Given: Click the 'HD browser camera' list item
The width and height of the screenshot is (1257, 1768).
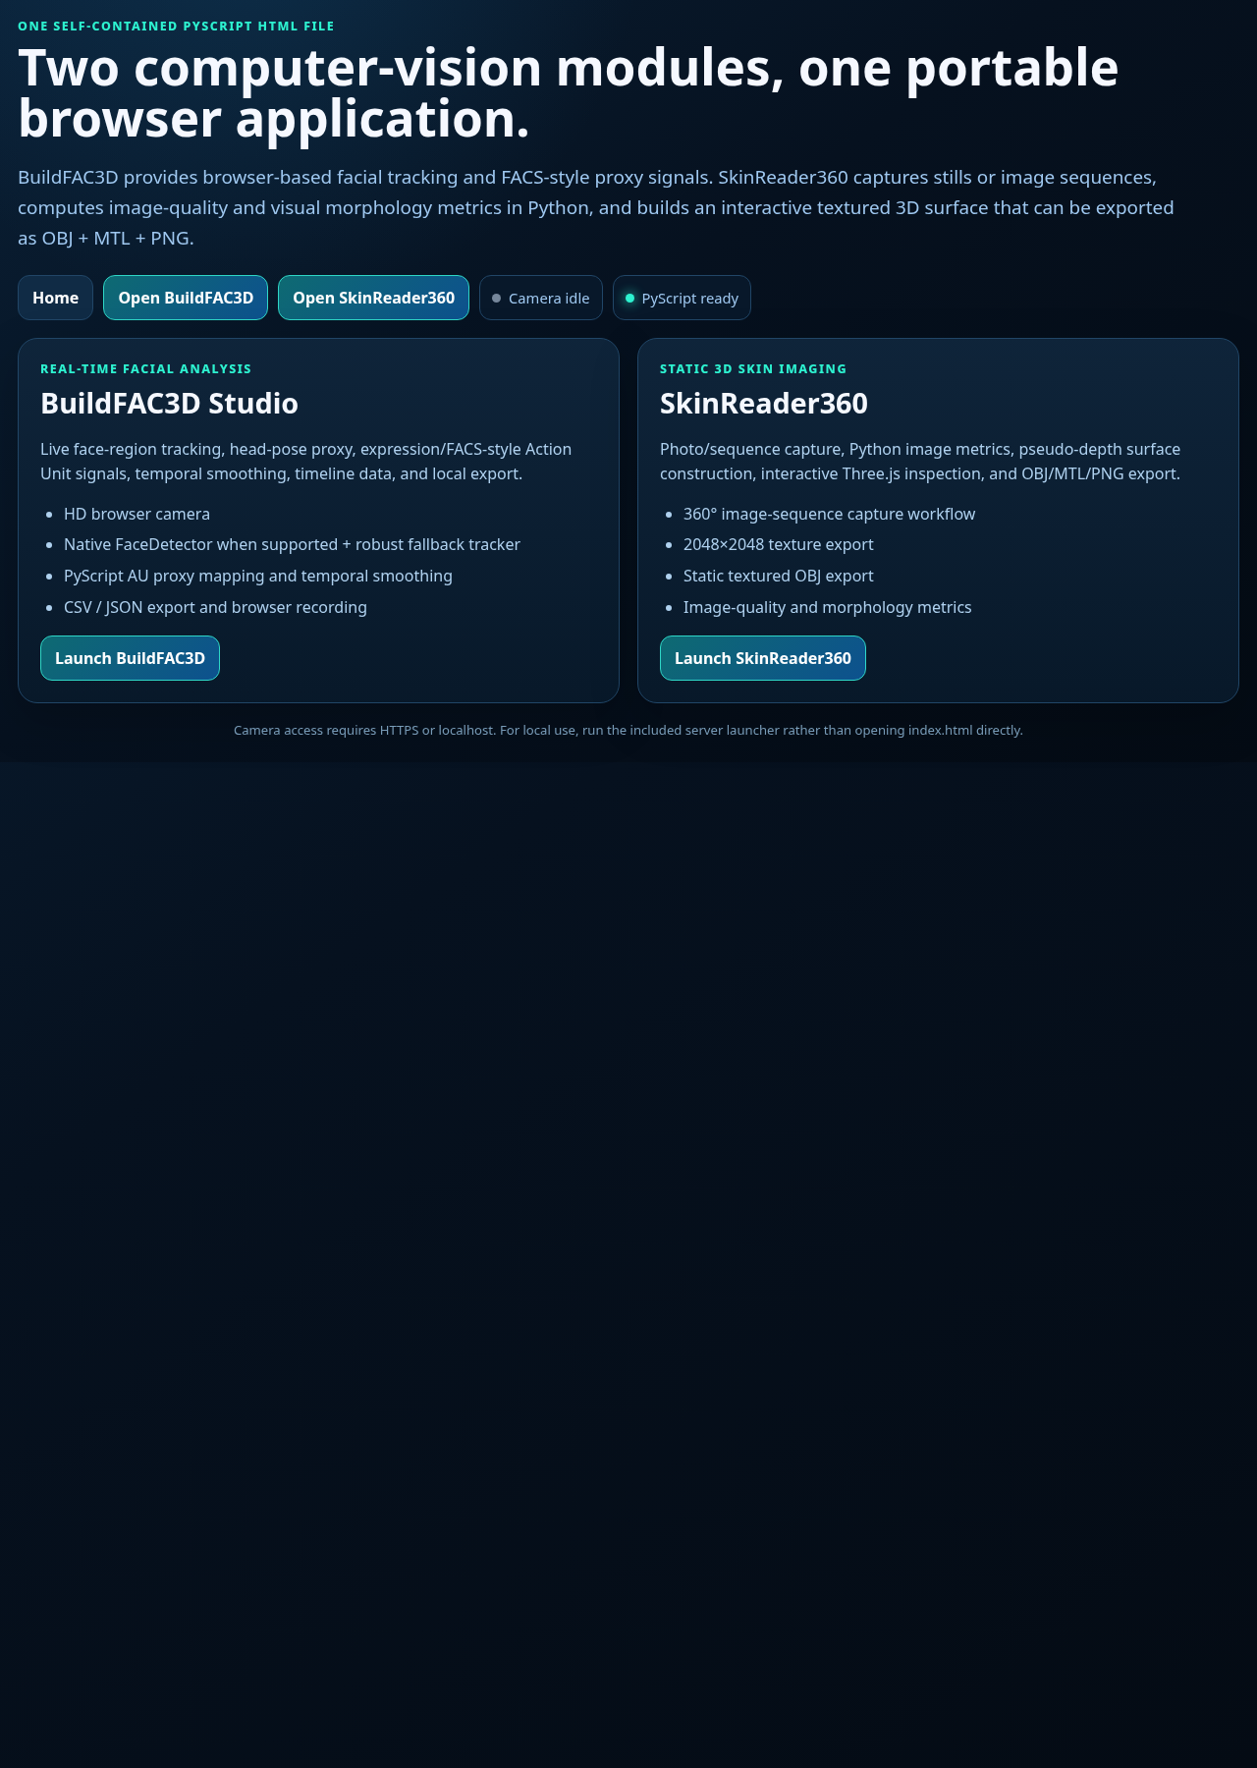Looking at the screenshot, I should click(137, 514).
